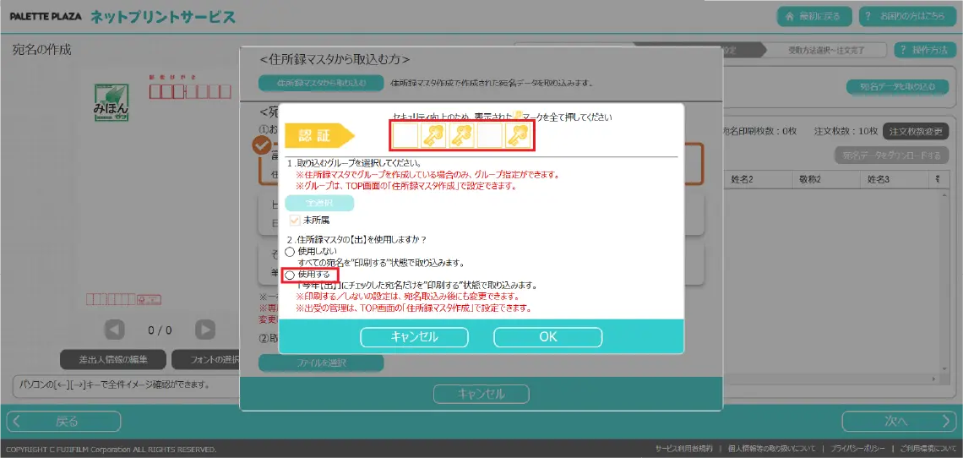Image resolution: width=963 pixels, height=458 pixels.
Task: Go to previous address with left arrow
Action: [114, 330]
